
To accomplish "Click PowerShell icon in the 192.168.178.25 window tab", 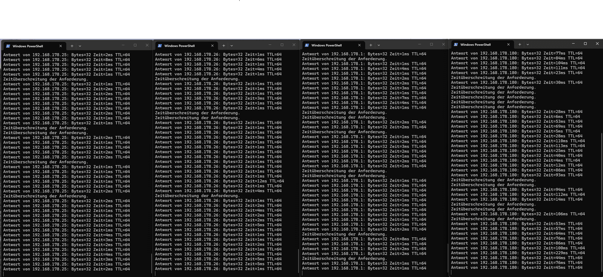I will pos(8,46).
